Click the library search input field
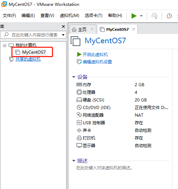This screenshot has width=178, height=189. pos(33,35)
